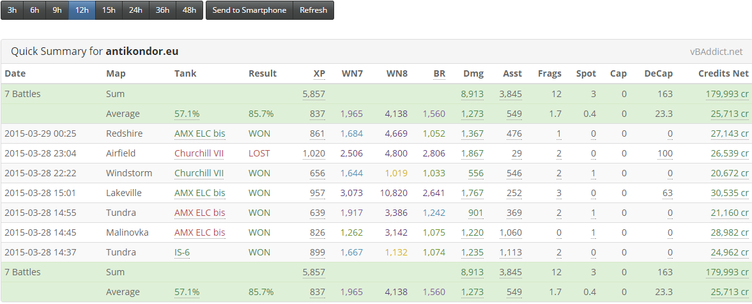Image resolution: width=752 pixels, height=304 pixels.
Task: Select the 48h time range
Action: [190, 10]
